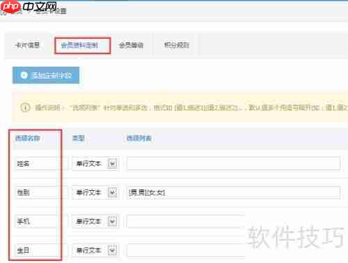This screenshot has width=348, height=263.
Task: Open the type dropdown for 生日 row
Action: pos(95,251)
